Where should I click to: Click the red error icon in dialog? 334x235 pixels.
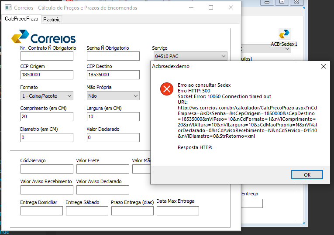167,89
